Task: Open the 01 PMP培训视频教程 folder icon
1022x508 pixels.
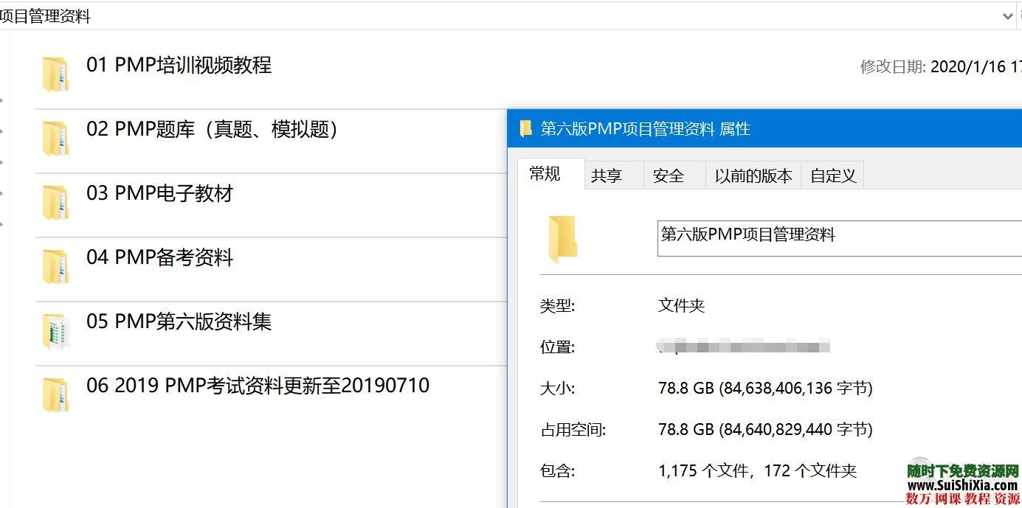Action: click(x=56, y=73)
